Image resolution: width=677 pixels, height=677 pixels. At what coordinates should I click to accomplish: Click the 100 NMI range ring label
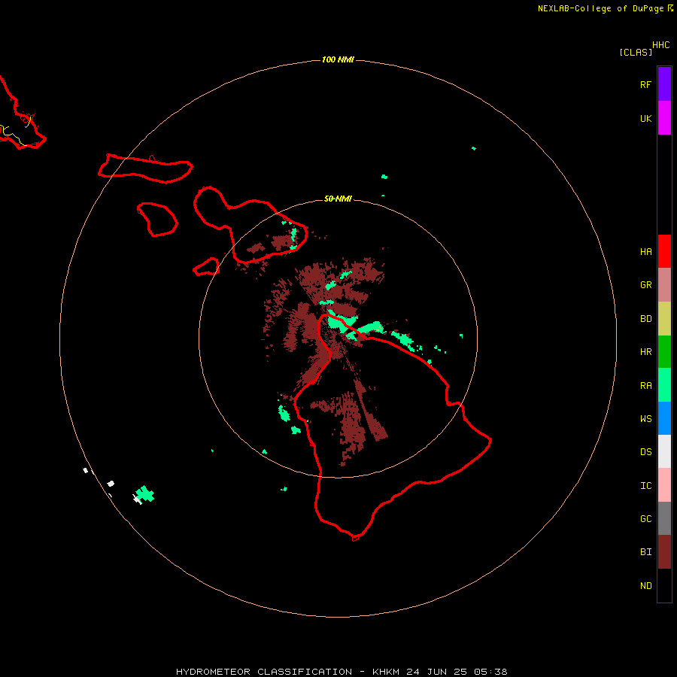pyautogui.click(x=338, y=59)
